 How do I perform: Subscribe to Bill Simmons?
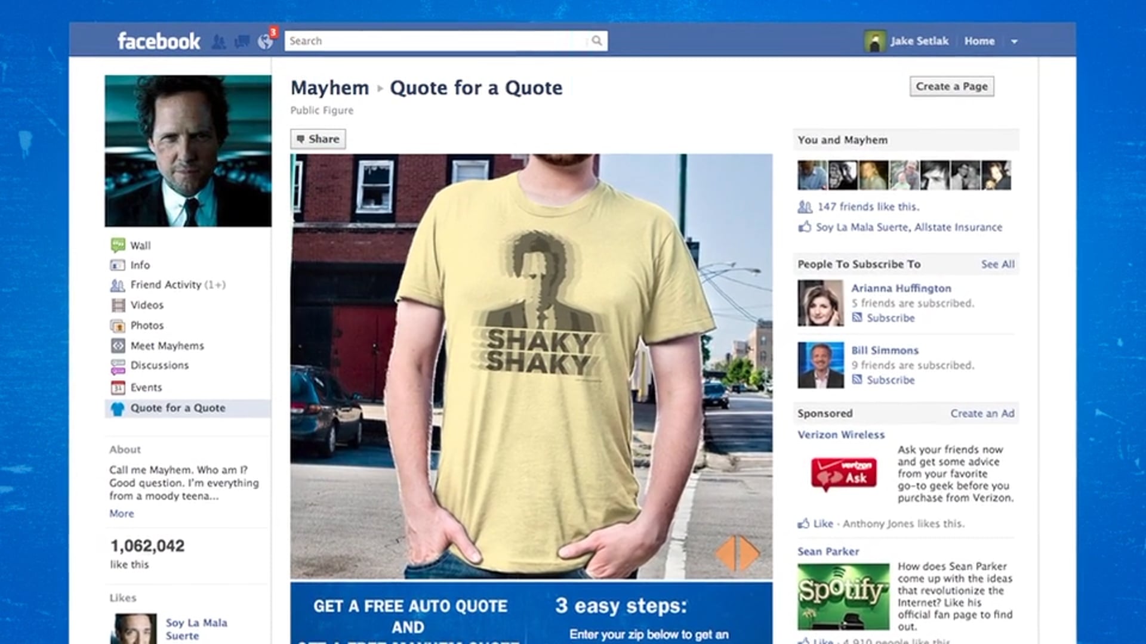(x=891, y=380)
